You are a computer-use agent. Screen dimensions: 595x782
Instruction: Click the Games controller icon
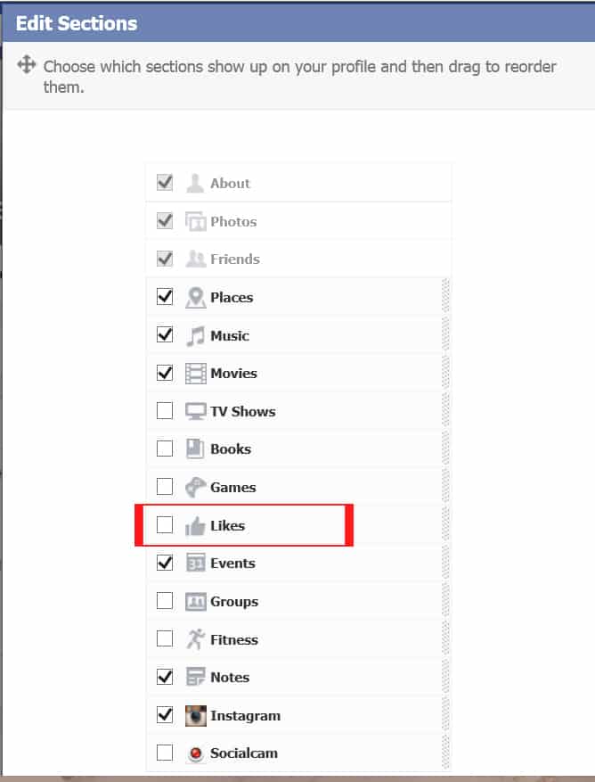point(195,488)
